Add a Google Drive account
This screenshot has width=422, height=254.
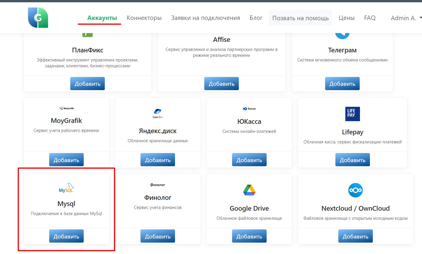pyautogui.click(x=249, y=236)
